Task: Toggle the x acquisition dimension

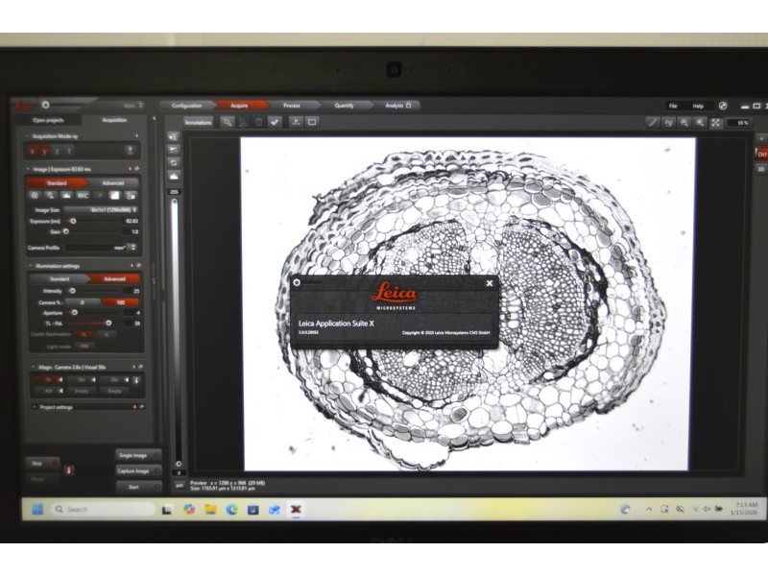Action: click(33, 151)
